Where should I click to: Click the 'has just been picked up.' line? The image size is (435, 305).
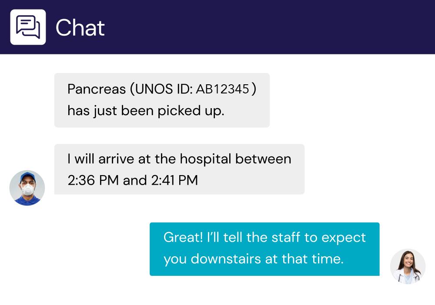coord(146,111)
